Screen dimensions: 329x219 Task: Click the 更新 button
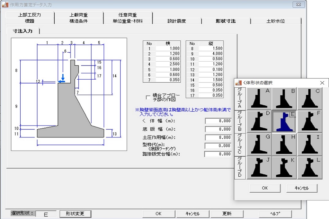227,214
